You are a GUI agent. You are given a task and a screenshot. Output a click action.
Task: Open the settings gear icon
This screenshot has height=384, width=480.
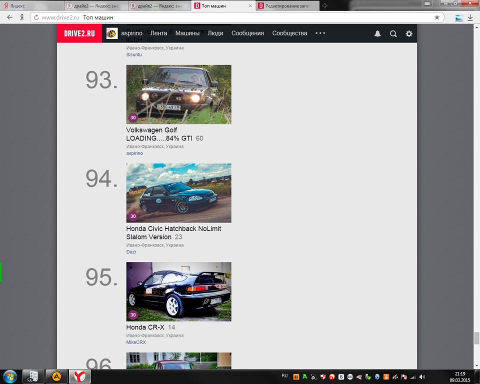[409, 33]
